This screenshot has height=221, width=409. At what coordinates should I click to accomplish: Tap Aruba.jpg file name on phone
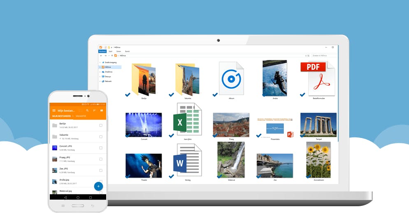64,180
